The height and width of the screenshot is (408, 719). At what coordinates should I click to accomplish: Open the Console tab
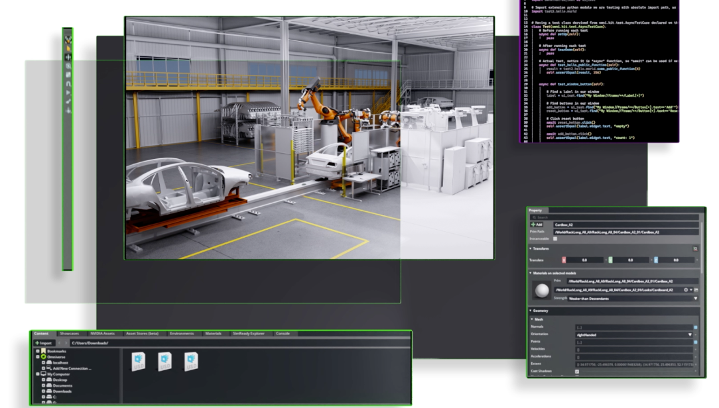coord(283,334)
